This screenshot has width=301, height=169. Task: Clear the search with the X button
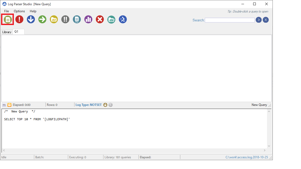pyautogui.click(x=266, y=20)
